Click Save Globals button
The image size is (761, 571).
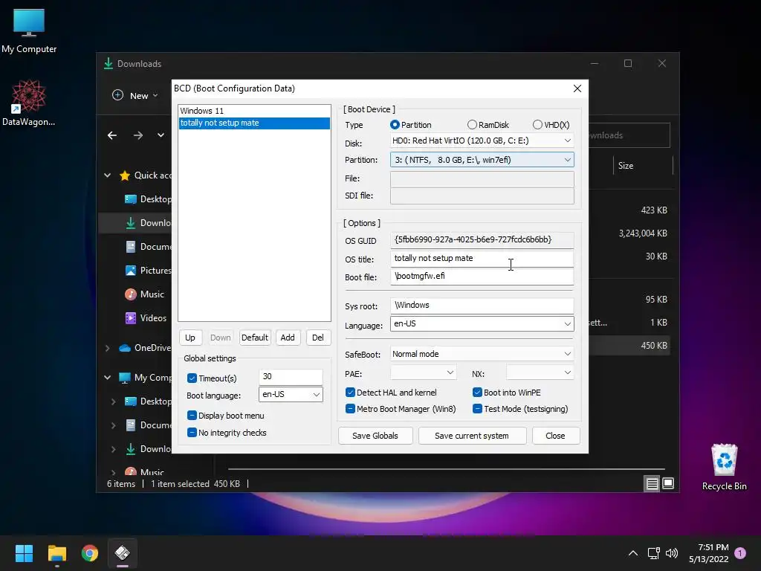pyautogui.click(x=375, y=436)
